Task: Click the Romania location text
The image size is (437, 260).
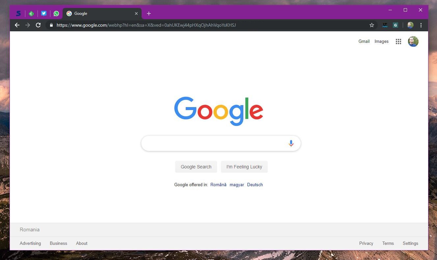Action: 30,230
